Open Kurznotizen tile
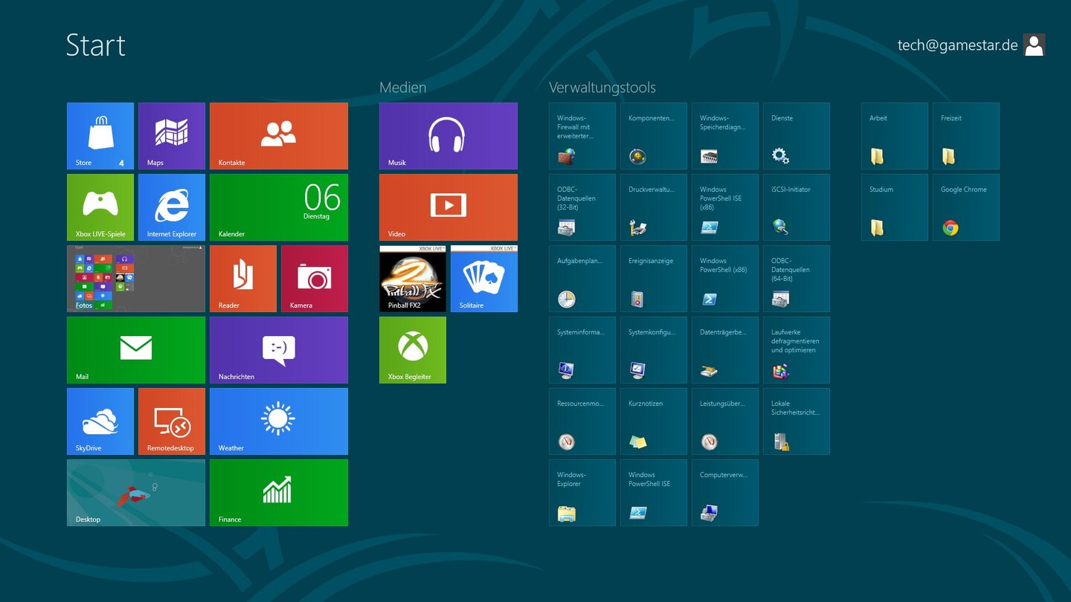1071x602 pixels. [654, 421]
